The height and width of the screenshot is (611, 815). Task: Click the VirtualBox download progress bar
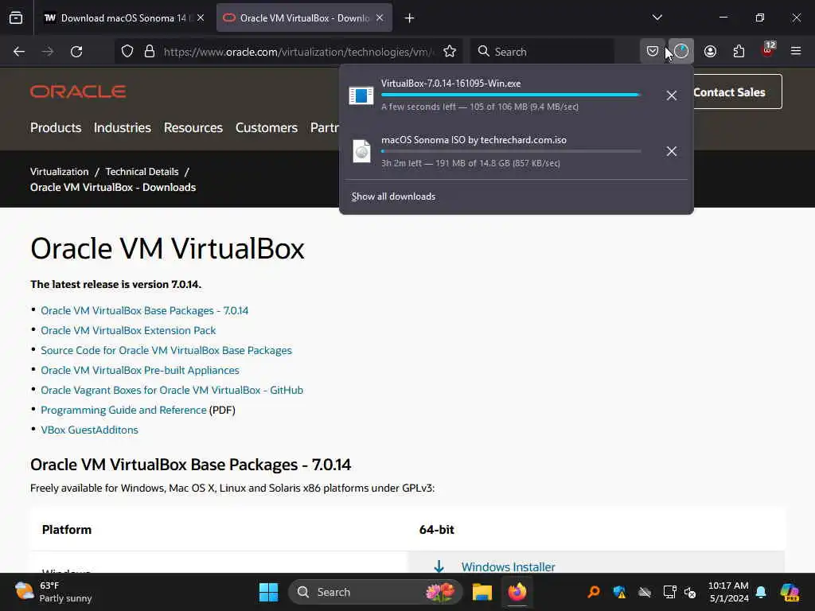pos(511,95)
